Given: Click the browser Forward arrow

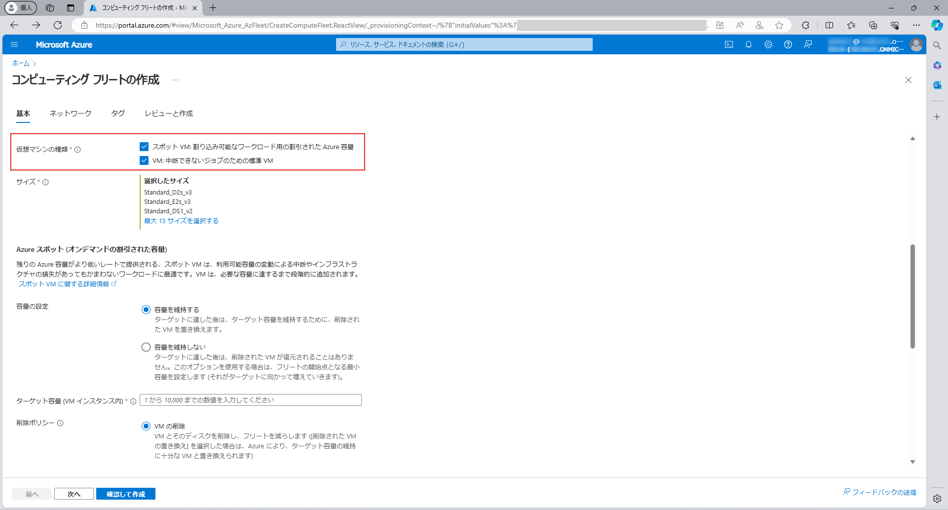Looking at the screenshot, I should (36, 25).
